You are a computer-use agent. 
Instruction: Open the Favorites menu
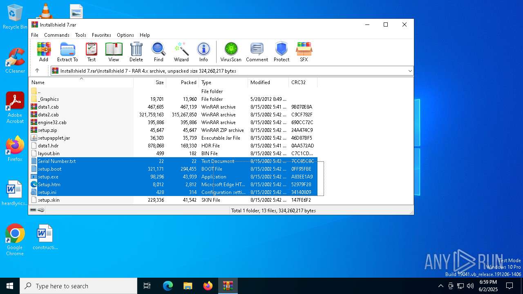[x=101, y=35]
